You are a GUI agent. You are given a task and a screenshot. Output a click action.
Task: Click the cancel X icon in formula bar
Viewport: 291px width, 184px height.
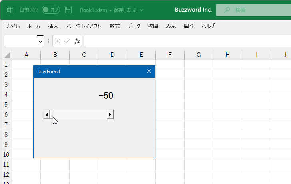point(58,41)
